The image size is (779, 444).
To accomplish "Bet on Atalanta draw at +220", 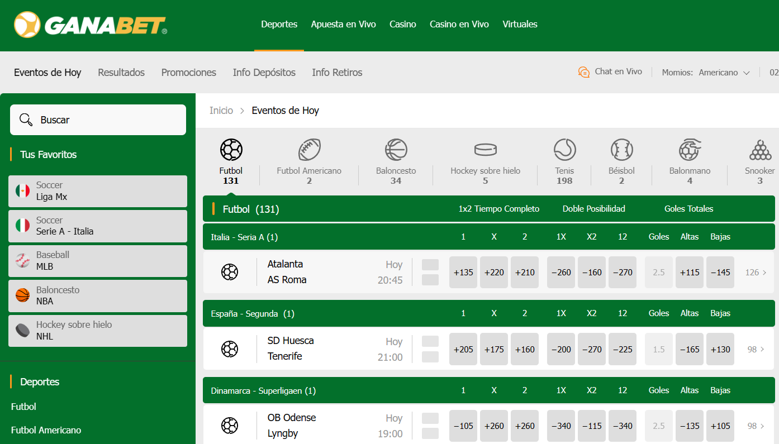I will coord(494,273).
